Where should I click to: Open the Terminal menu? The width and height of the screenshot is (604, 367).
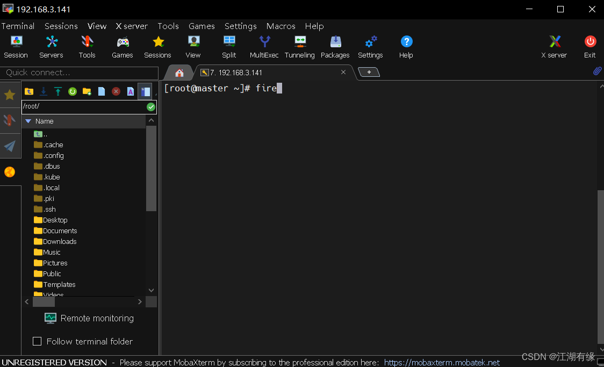click(x=18, y=26)
